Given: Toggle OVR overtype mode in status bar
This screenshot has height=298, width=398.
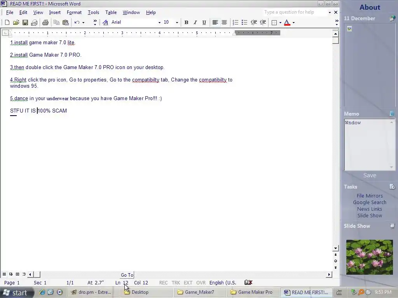Looking at the screenshot, I should click(201, 282).
